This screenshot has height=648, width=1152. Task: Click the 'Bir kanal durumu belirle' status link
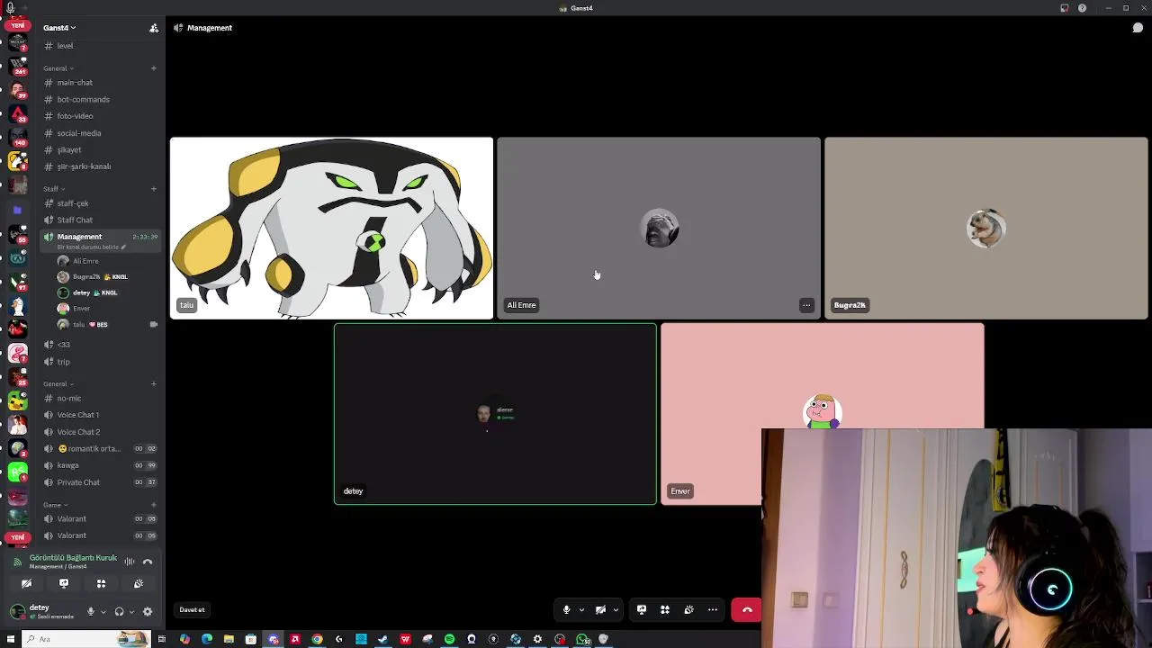click(x=92, y=247)
